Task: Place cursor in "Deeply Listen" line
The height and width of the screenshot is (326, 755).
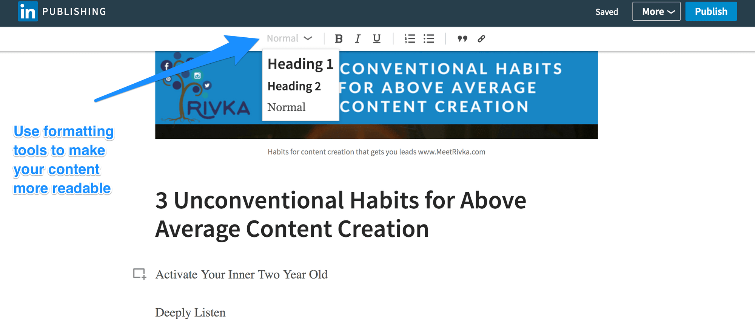Action: (x=190, y=312)
